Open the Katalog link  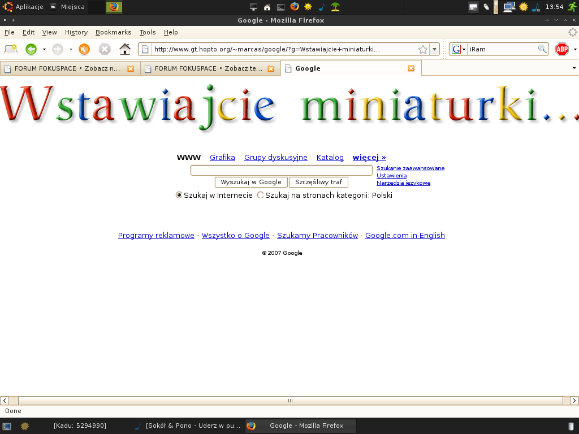[x=330, y=158]
